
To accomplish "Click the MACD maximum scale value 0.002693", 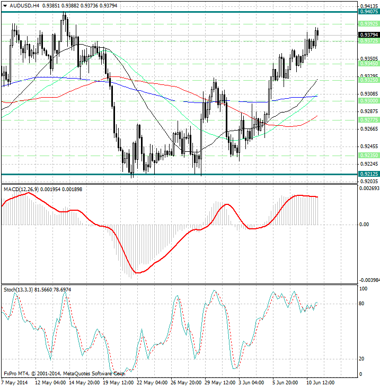I will (369, 188).
